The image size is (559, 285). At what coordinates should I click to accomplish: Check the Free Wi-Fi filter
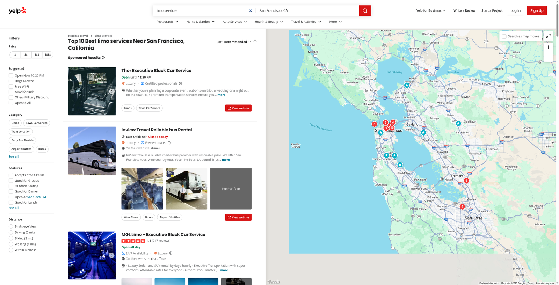point(11,87)
